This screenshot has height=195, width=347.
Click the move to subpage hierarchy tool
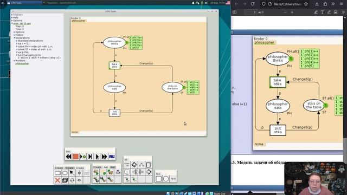click(104, 172)
